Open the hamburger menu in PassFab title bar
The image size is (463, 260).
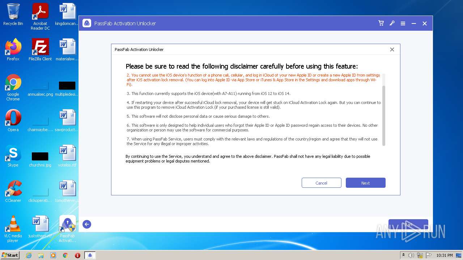(x=403, y=23)
